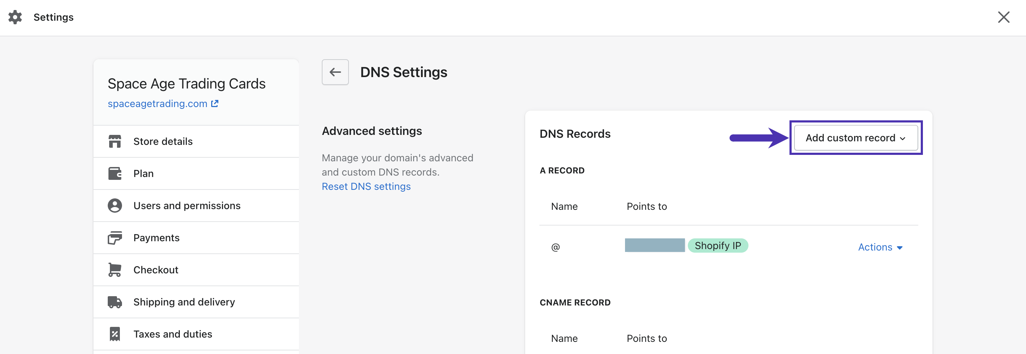
Task: Click the Shipping and delivery truck icon
Action: 115,302
